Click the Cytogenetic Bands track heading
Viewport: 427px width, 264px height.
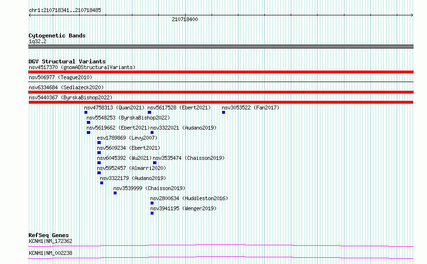[x=57, y=36]
